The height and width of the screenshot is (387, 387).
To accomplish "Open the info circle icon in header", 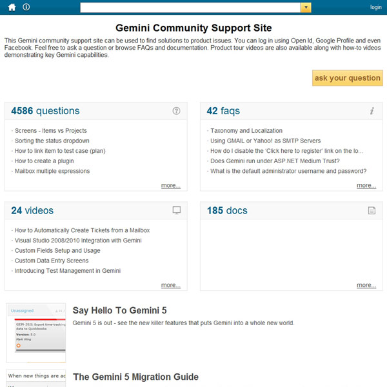I will [26, 7].
